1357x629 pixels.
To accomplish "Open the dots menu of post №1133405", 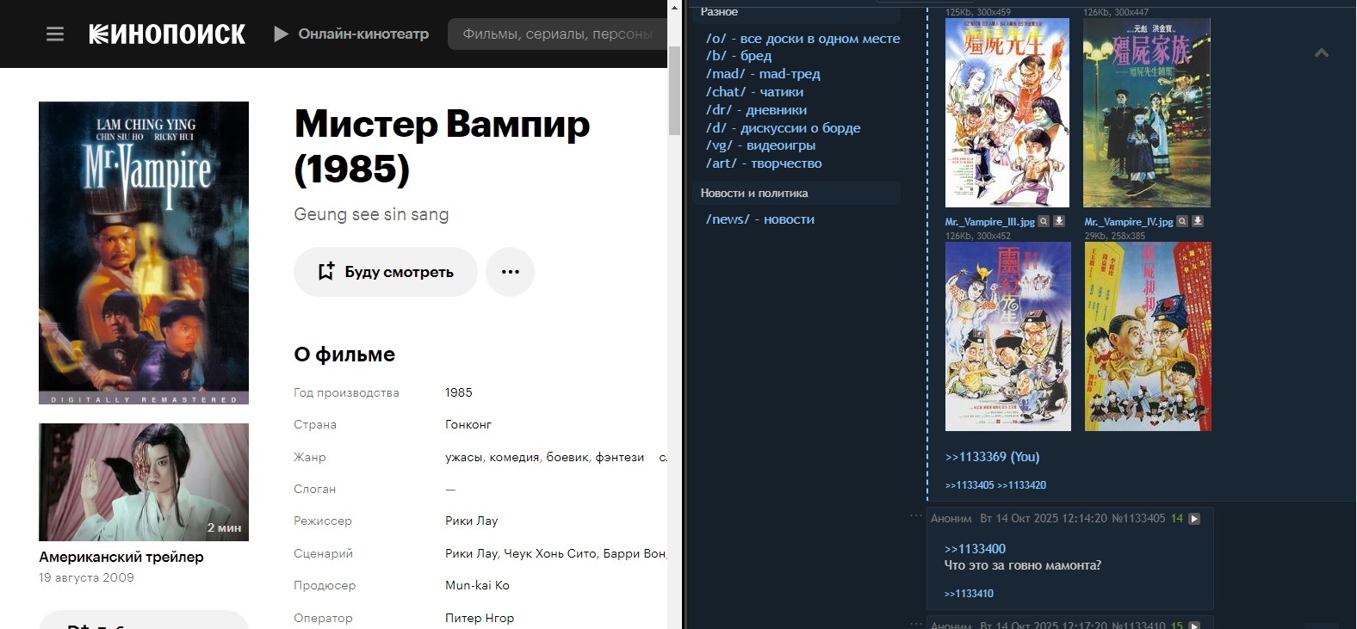I will click(915, 516).
